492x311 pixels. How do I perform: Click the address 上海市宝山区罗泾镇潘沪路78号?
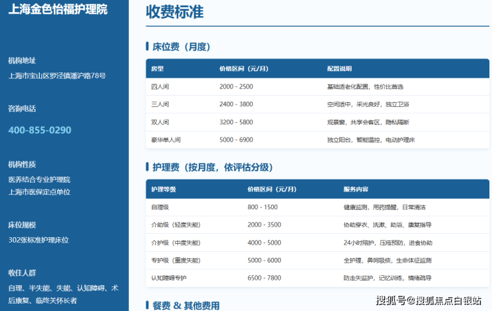57,76
